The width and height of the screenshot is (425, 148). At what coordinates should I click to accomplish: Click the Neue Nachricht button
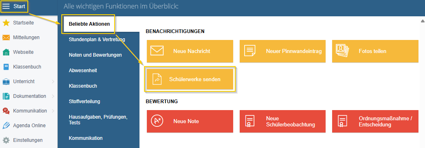point(190,51)
